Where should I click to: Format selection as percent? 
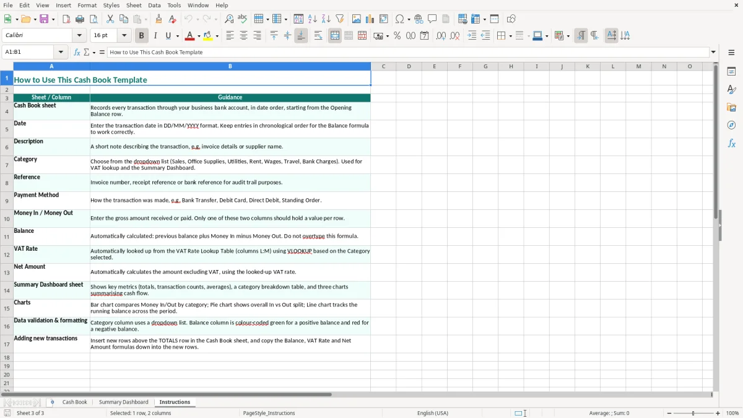pos(398,36)
